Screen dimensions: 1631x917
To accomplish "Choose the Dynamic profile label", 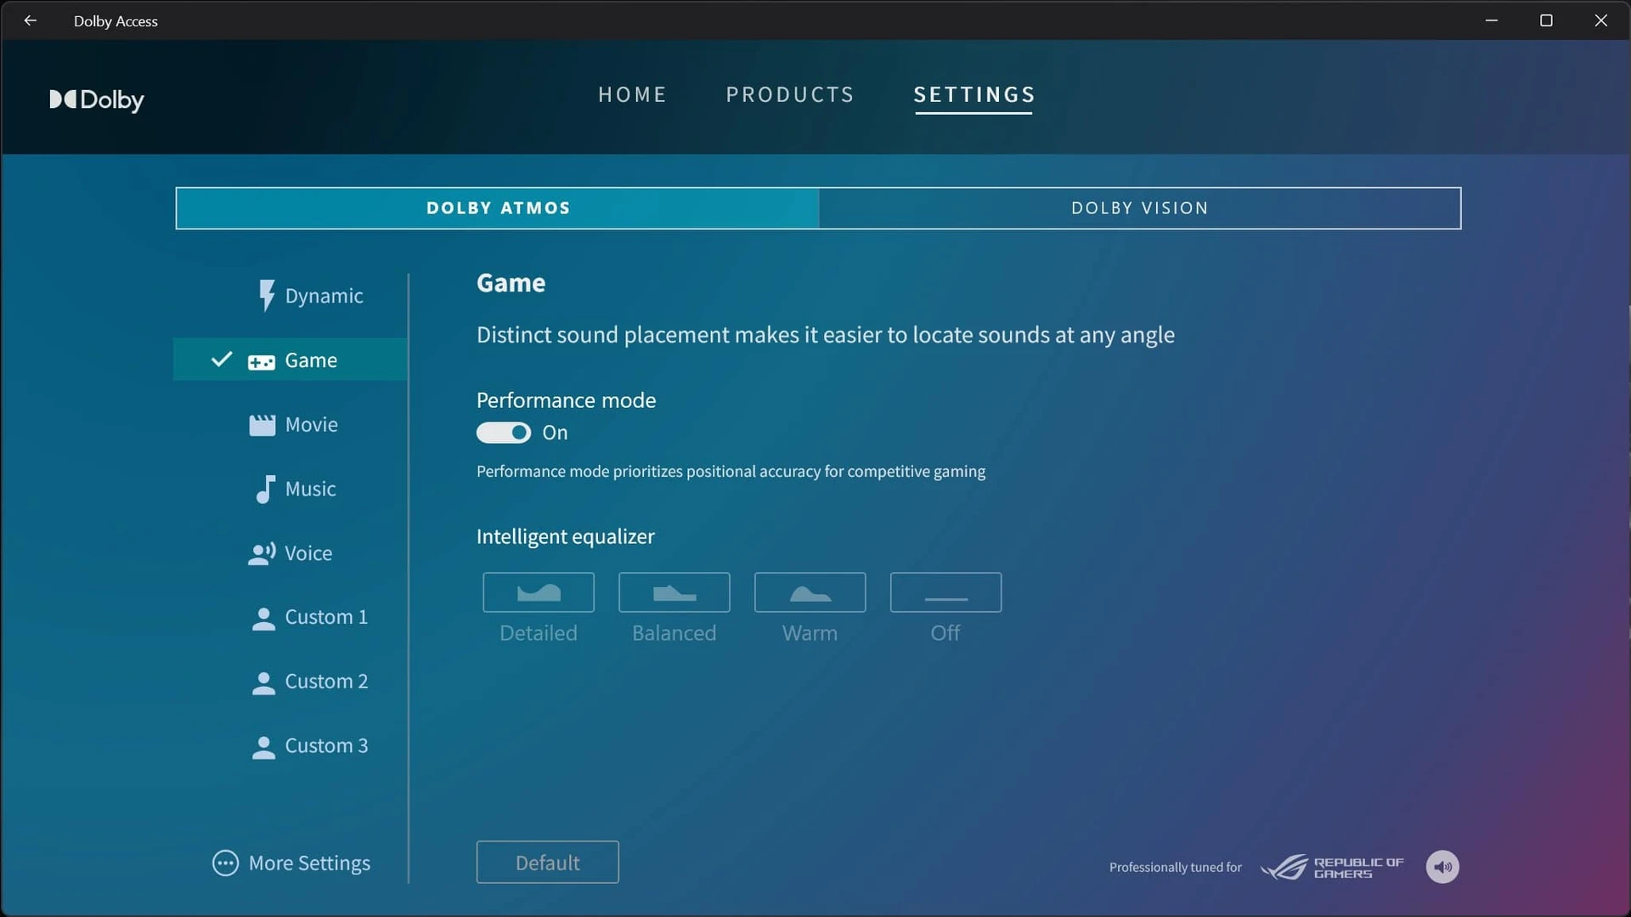I will (324, 296).
